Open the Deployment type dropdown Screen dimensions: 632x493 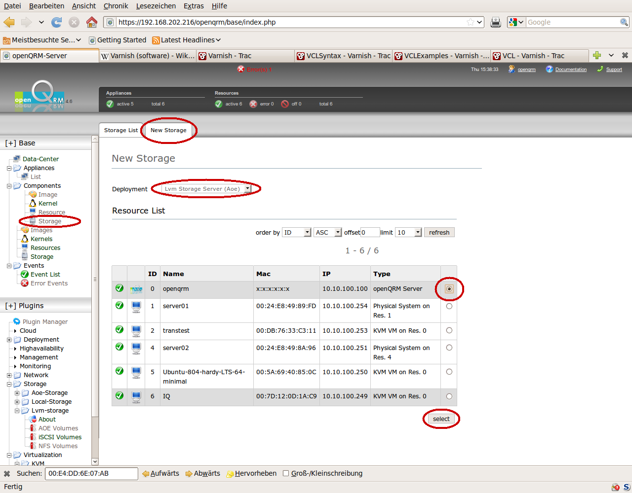[x=206, y=189]
